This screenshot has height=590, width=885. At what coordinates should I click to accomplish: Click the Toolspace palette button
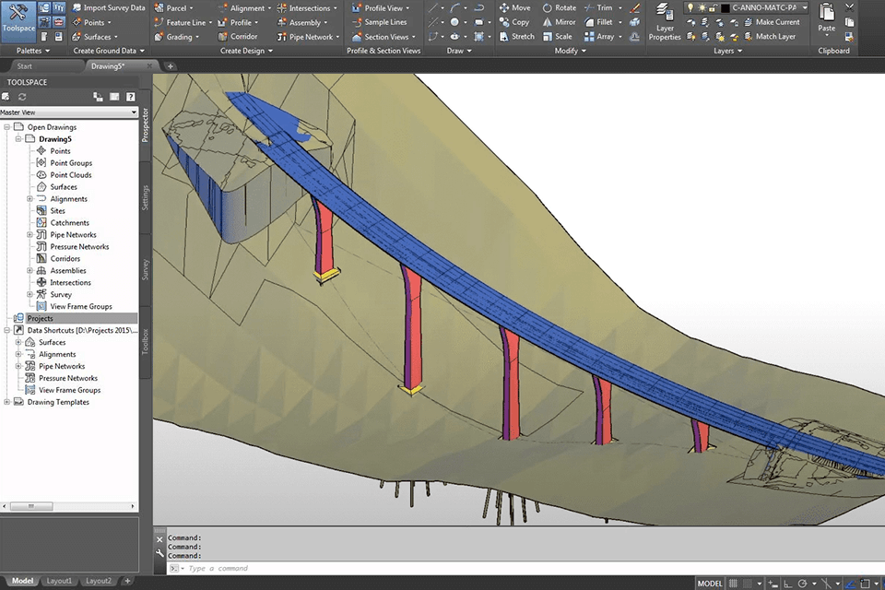18,21
